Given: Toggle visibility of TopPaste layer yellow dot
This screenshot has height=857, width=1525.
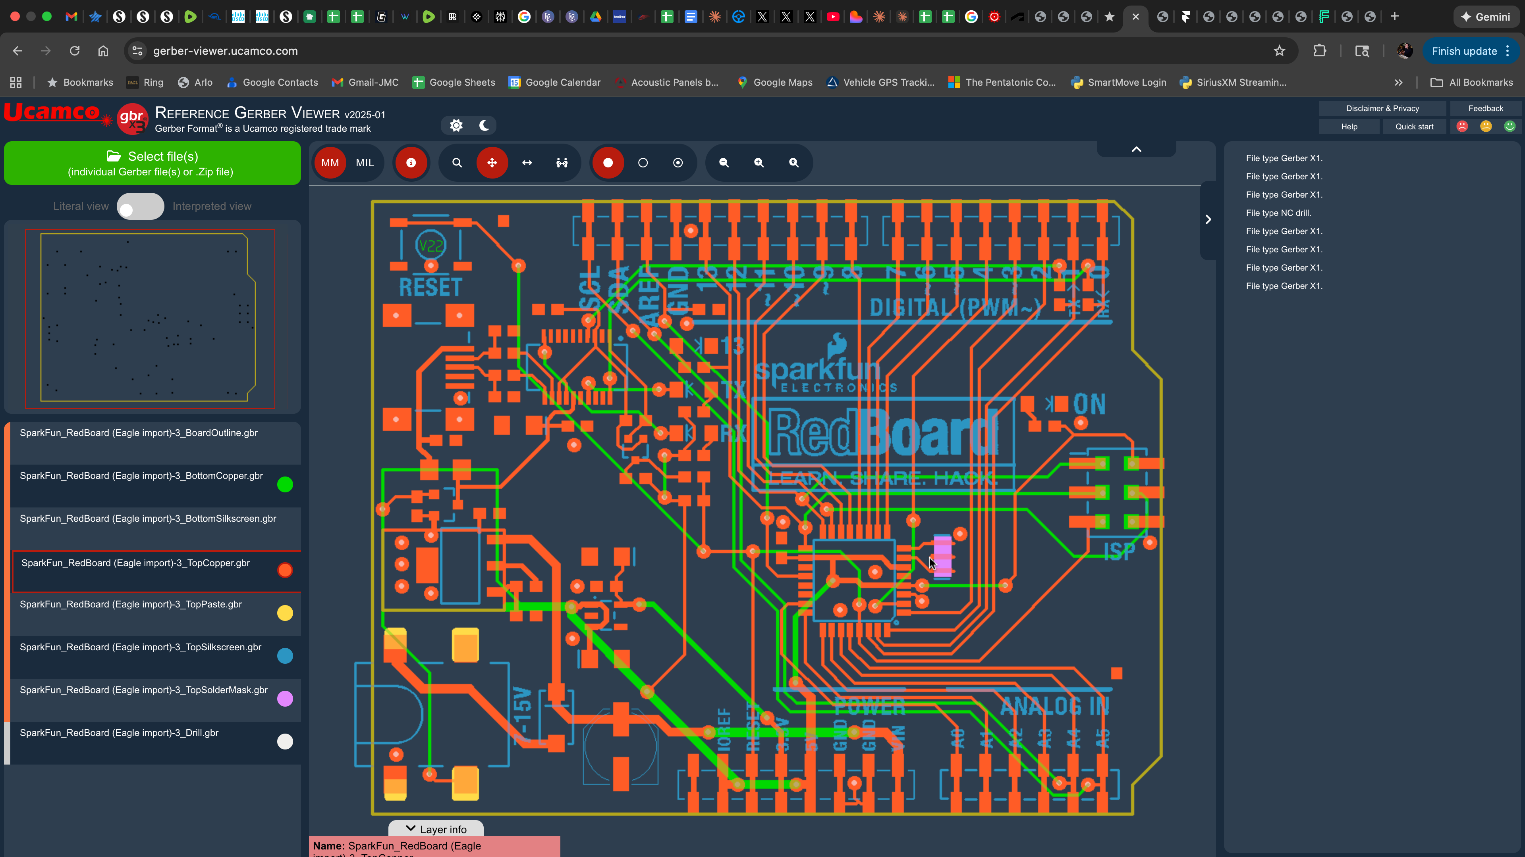Looking at the screenshot, I should pos(285,613).
